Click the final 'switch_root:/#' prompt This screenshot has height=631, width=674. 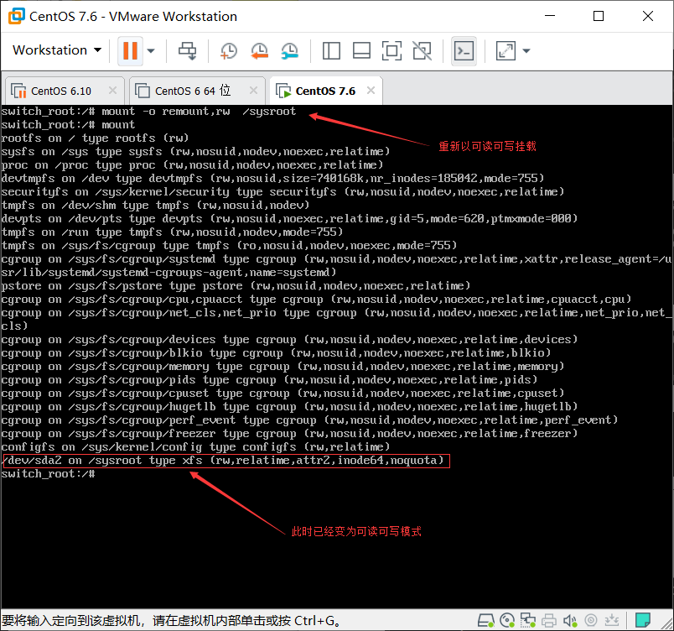coord(48,474)
